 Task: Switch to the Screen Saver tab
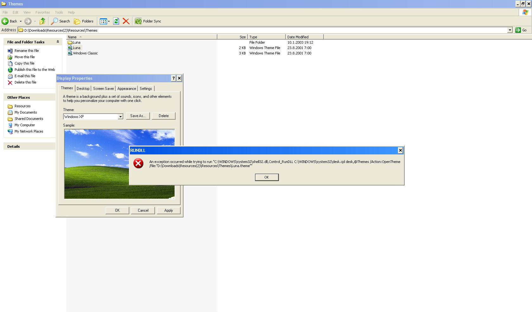[x=103, y=89]
